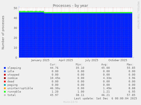Select the 'uninterruptible' legend label
Screen dimensions: 141x105
click(20, 88)
